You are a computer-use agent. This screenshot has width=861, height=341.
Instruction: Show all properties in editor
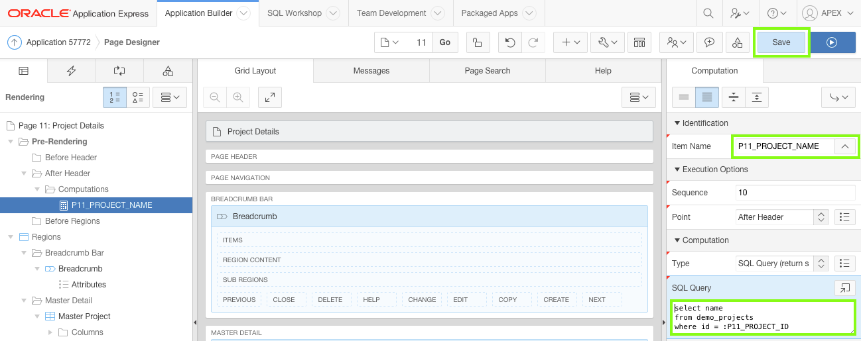(x=706, y=97)
